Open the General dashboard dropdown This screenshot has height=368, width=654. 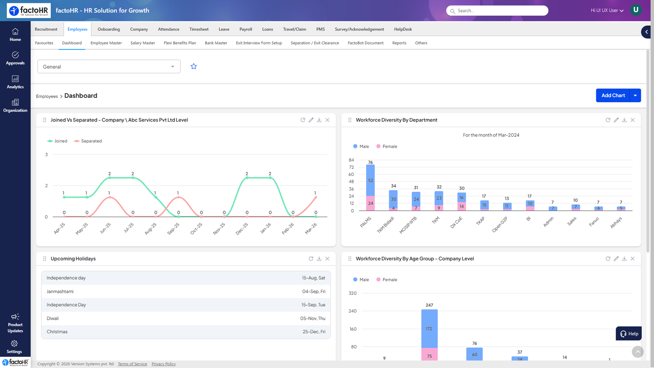point(109,67)
